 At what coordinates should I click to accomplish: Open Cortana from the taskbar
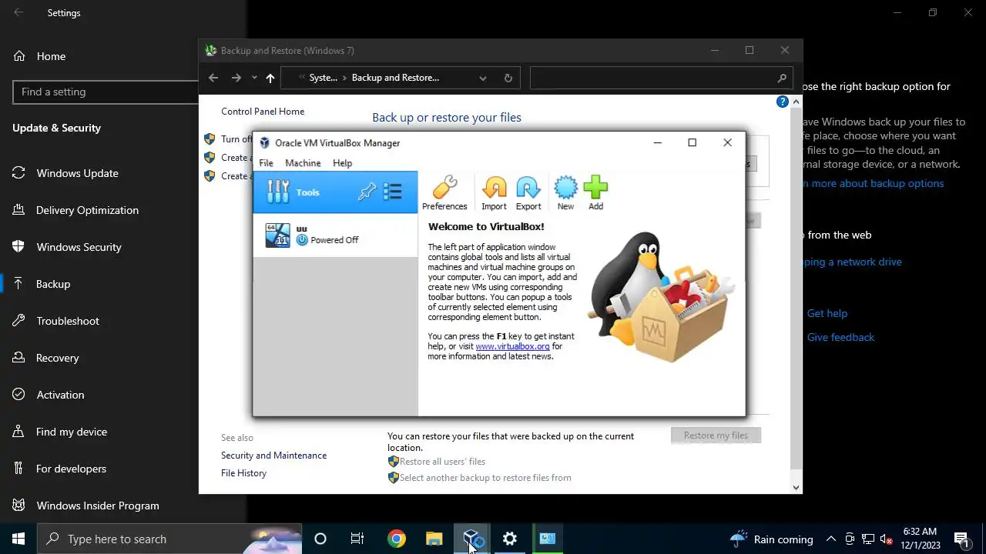point(320,539)
